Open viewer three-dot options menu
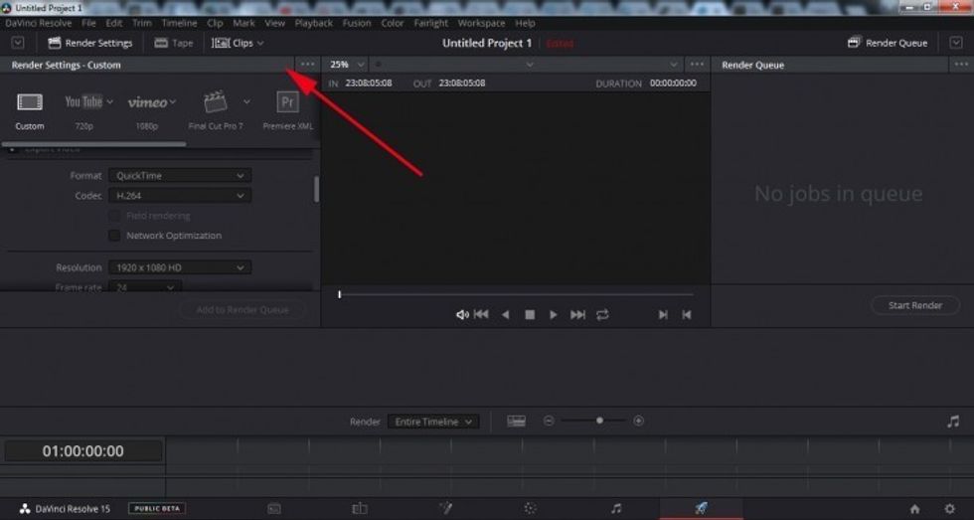Screen dimensions: 974x520 click(x=697, y=65)
